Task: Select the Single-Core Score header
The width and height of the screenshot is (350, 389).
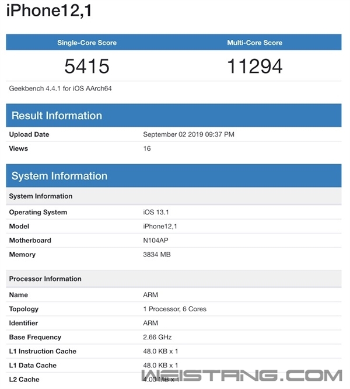Action: coord(87,43)
